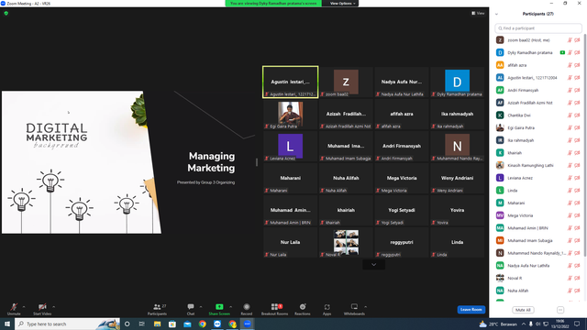Open chat options arrow next to Chat
This screenshot has width=587, height=330.
pos(201,307)
